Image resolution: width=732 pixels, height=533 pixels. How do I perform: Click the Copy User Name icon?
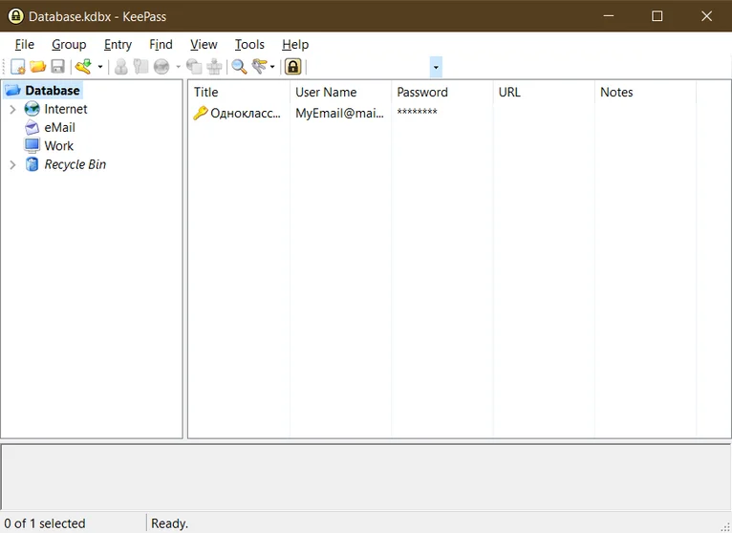pos(121,67)
